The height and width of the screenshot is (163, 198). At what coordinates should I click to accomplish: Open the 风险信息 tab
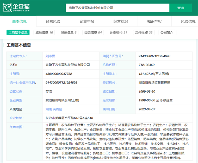coord(188,21)
